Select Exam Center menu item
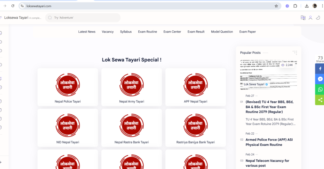This screenshot has height=169, width=324. click(172, 32)
